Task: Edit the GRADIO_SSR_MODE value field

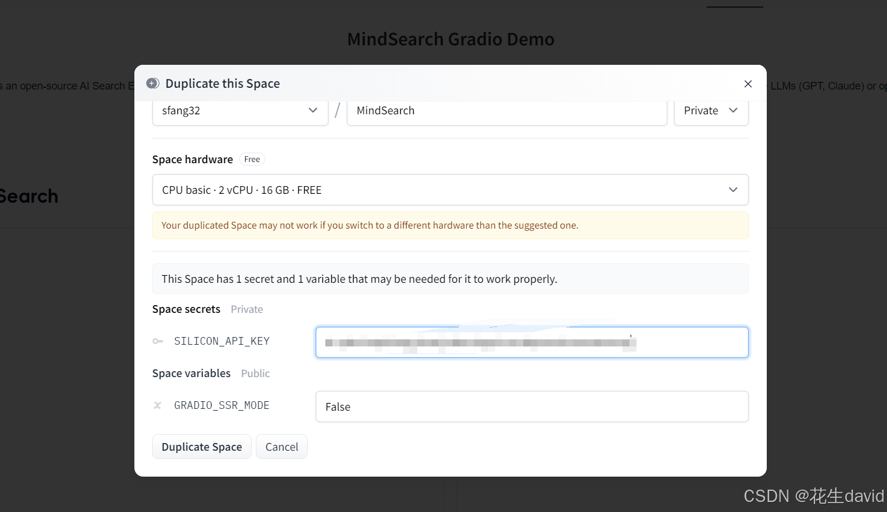Action: pos(532,407)
